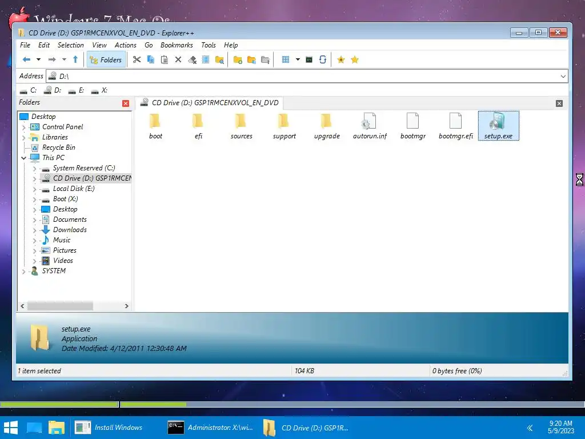Open the Forward history dropdown arrow

[x=64, y=59]
